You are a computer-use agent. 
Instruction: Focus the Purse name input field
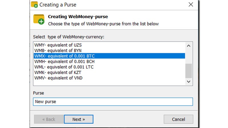coord(113,102)
